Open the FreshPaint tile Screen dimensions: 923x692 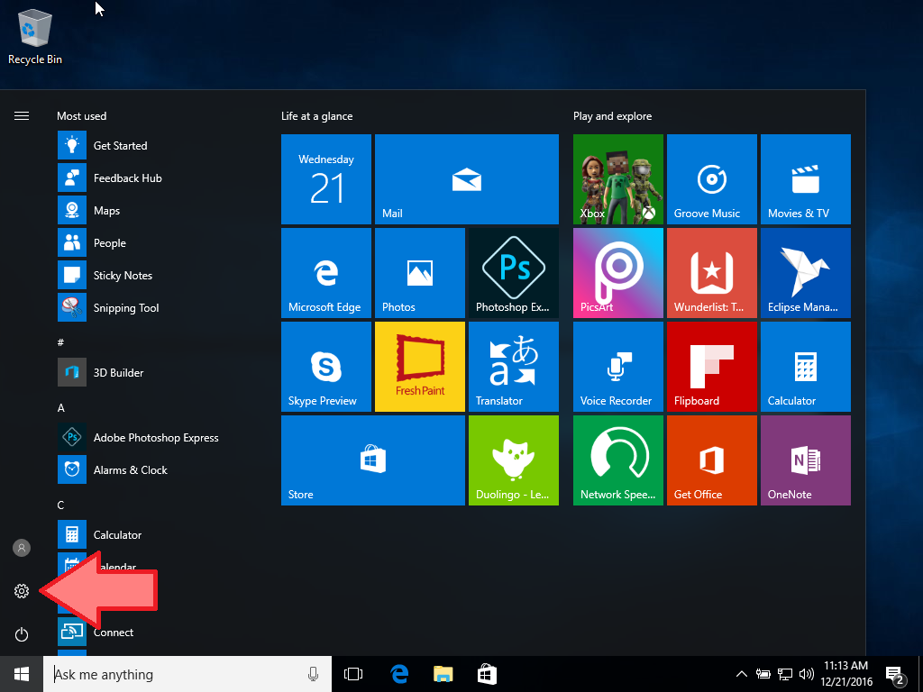(420, 367)
